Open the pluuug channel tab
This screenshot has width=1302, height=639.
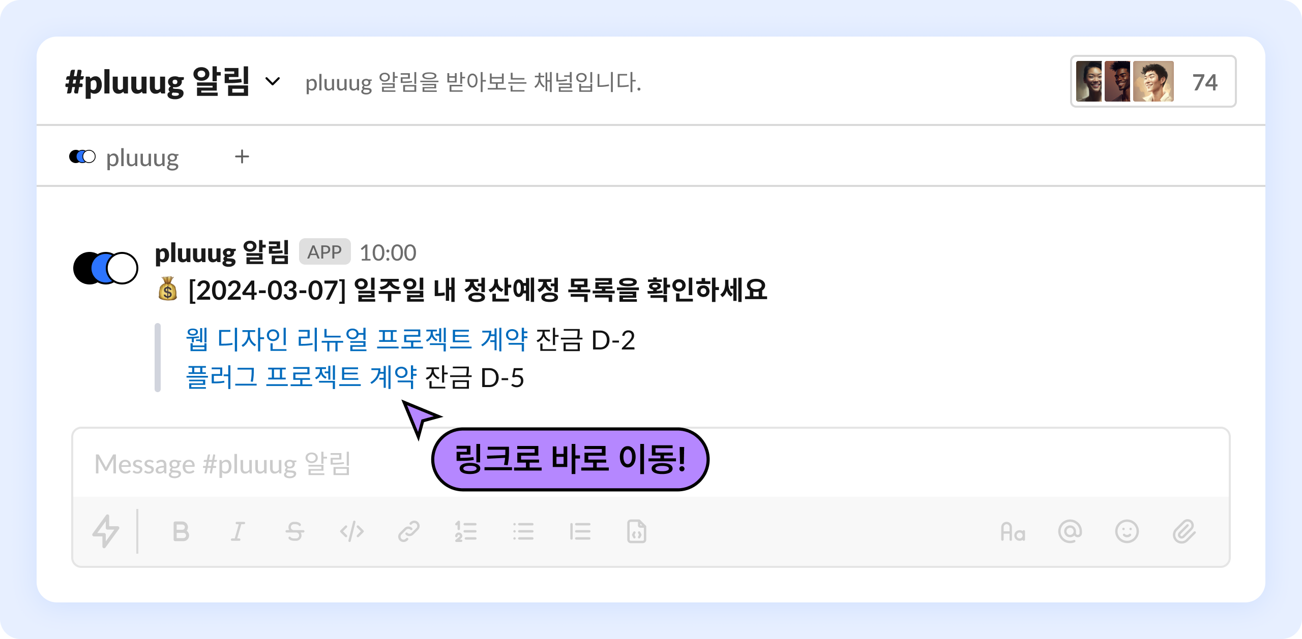pos(125,157)
